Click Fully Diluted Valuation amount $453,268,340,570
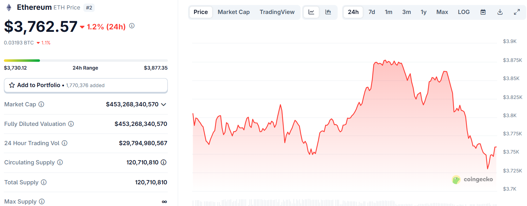This screenshot has height=206, width=527. click(141, 124)
